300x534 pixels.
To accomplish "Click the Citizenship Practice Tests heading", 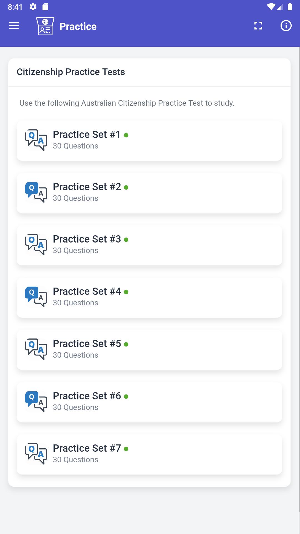I will (71, 72).
